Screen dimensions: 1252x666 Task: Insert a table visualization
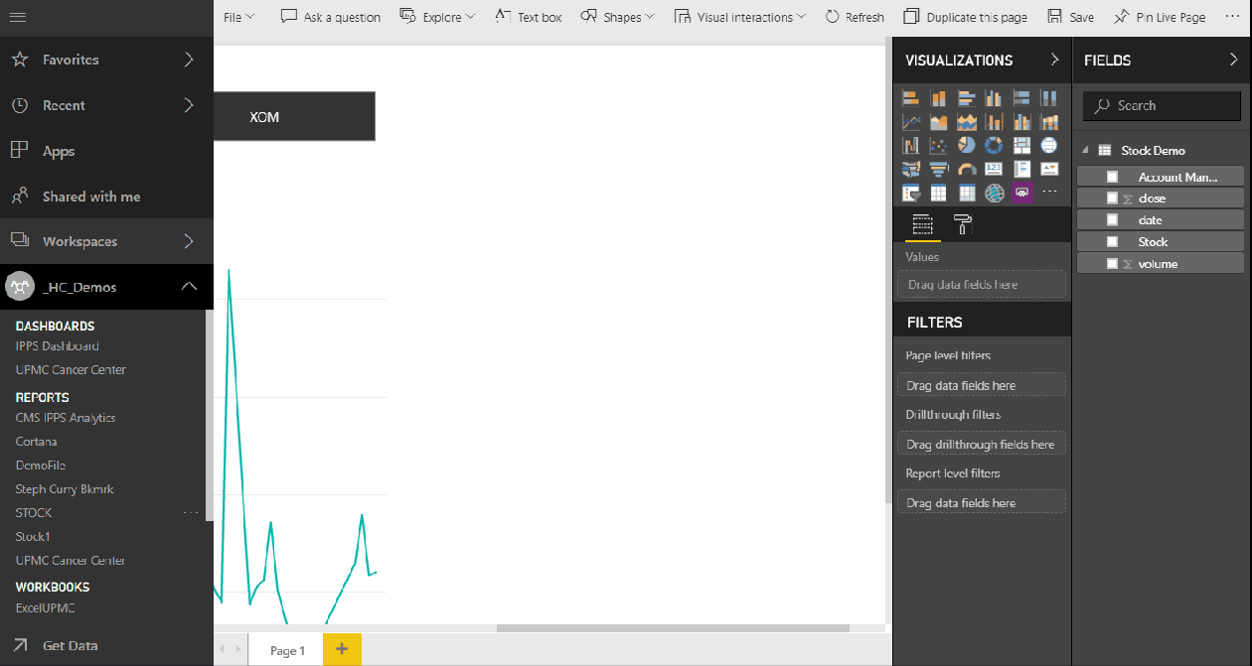click(938, 193)
